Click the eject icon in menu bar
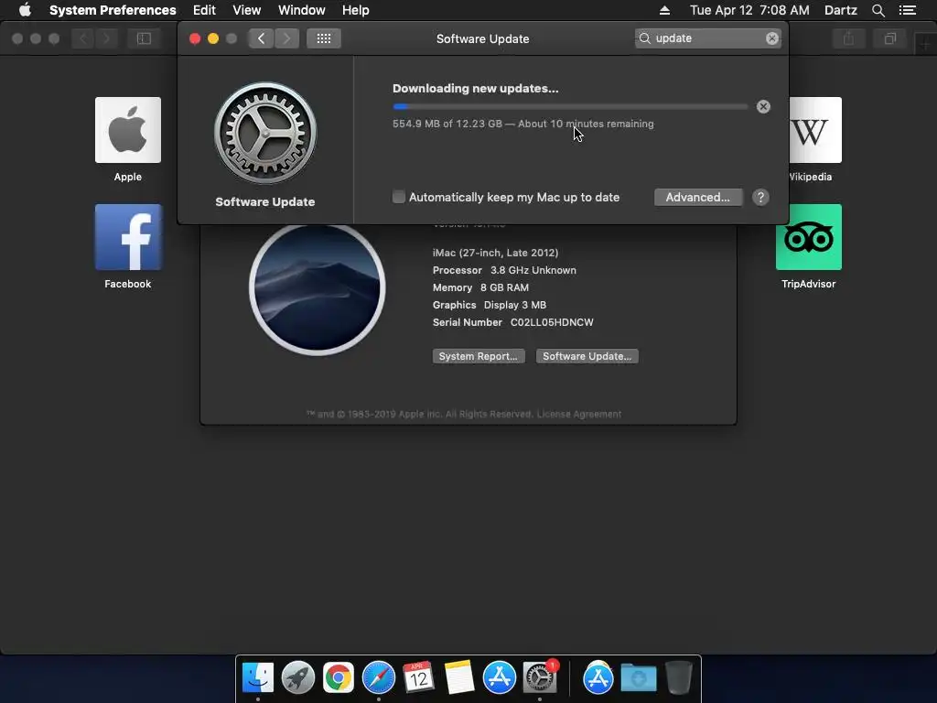Screen dimensions: 937x703 664,10
